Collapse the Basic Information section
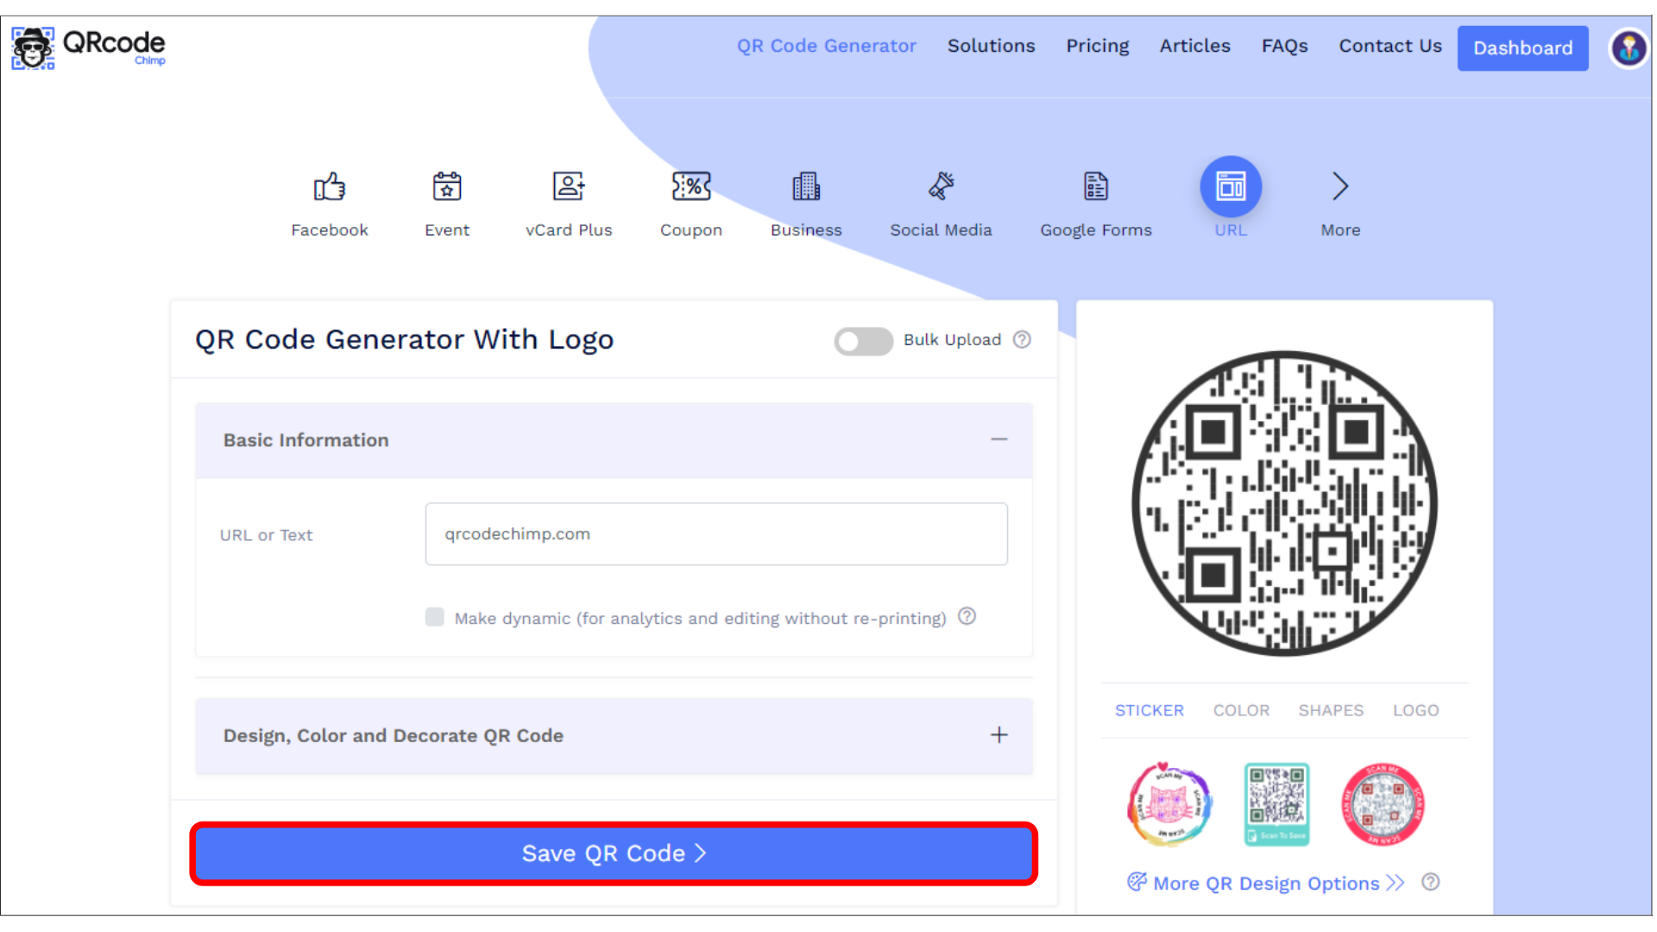The width and height of the screenshot is (1657, 932). tap(999, 439)
